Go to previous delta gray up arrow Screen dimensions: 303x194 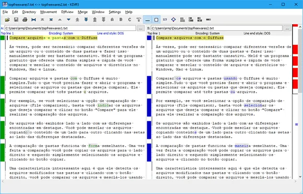pyautogui.click(x=60, y=19)
